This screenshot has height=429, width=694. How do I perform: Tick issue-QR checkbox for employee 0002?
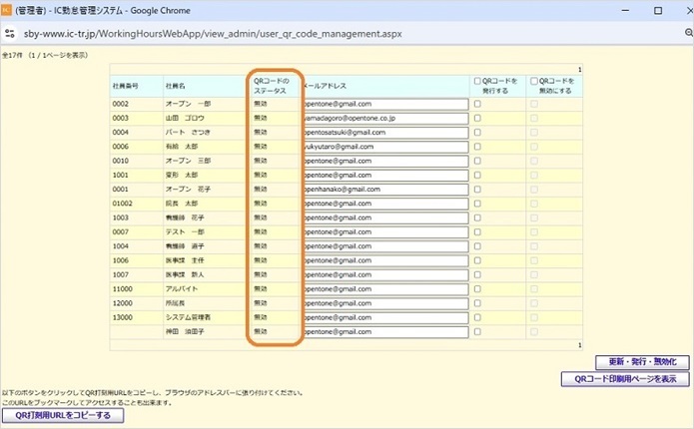(477, 104)
